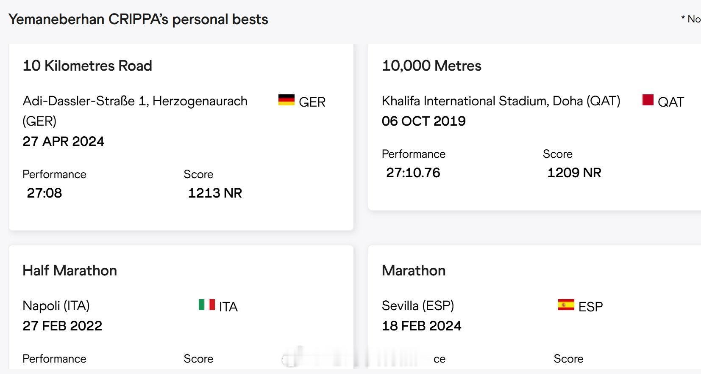Select the 10,000 Metres card title
The height and width of the screenshot is (374, 701).
tap(431, 66)
